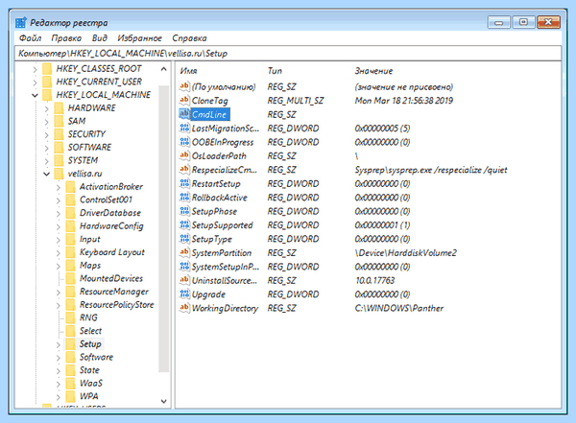Click the MountedDevices folder icon

point(70,278)
